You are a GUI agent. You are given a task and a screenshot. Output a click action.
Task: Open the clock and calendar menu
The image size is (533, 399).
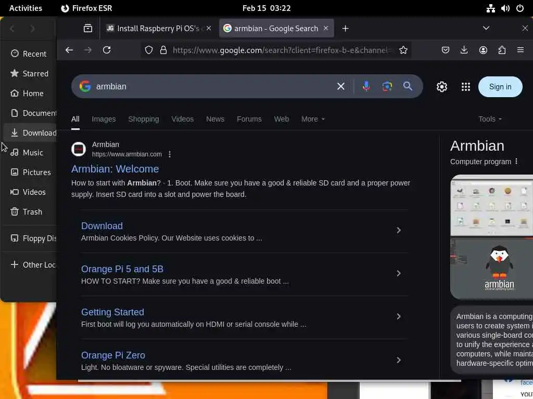(x=266, y=8)
